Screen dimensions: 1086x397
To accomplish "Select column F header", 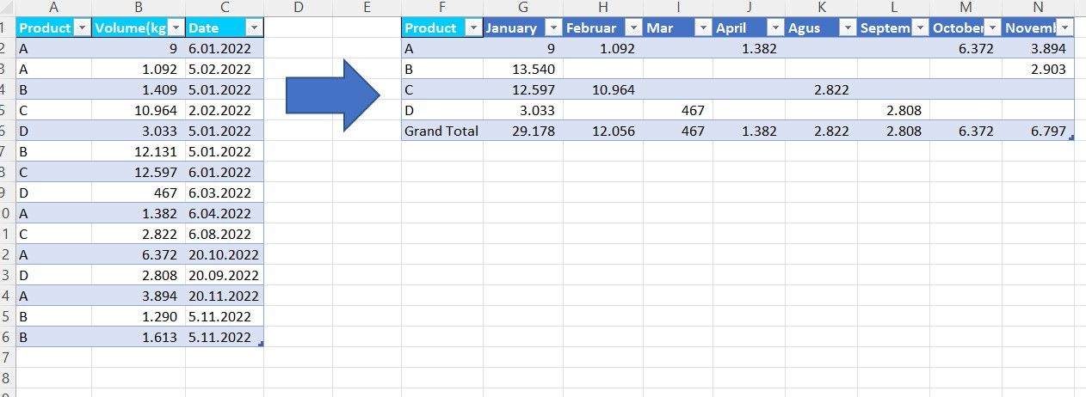I will pos(442,8).
